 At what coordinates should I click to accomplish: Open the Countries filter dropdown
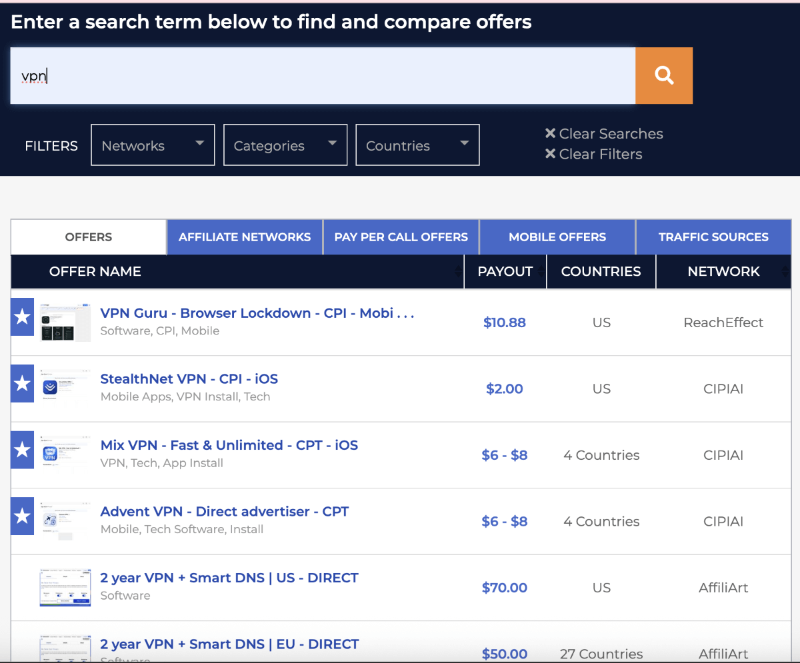point(417,145)
